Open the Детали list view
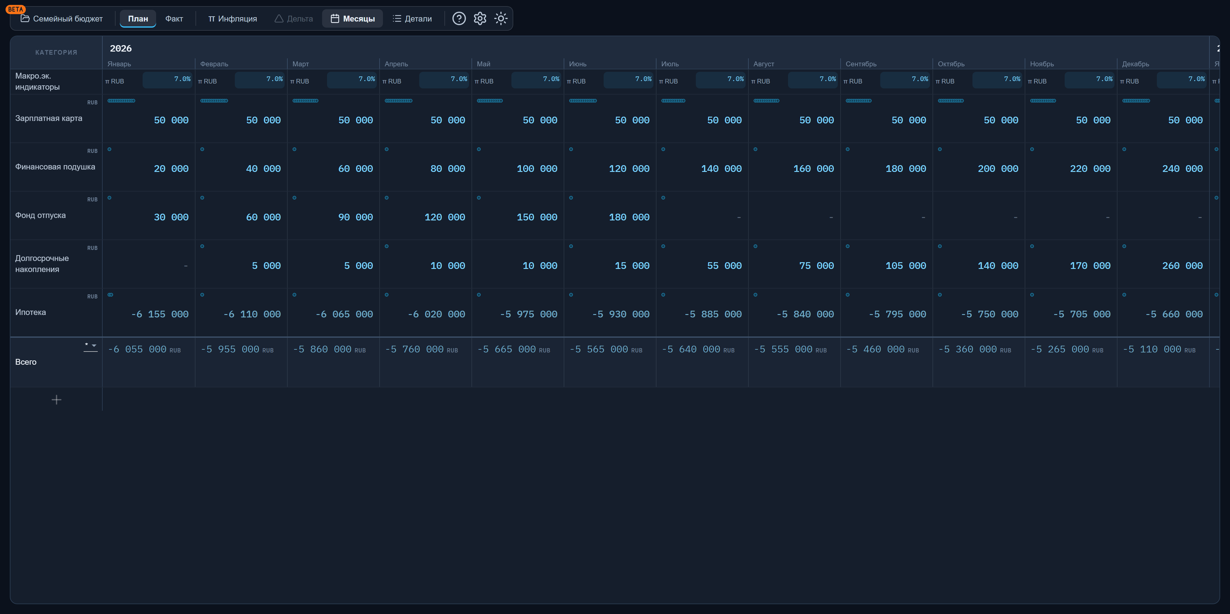Screen dimensions: 1230x614 [412, 19]
